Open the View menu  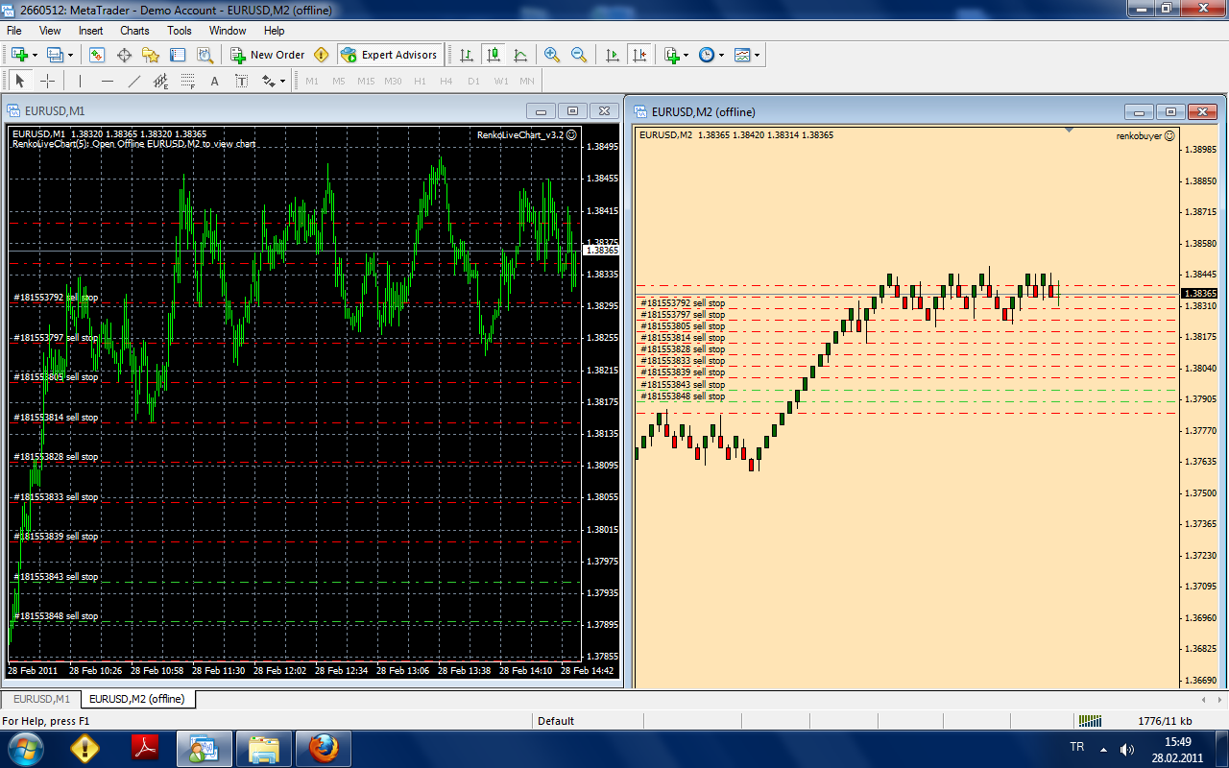coord(50,31)
